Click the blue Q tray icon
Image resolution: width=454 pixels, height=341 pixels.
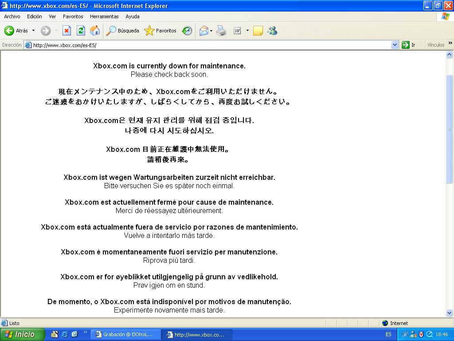pos(430,334)
